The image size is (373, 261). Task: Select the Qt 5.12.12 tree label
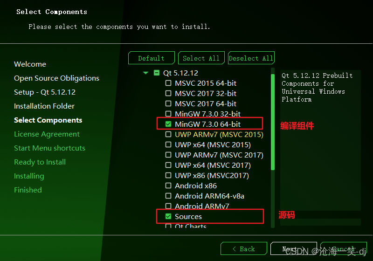pos(180,73)
